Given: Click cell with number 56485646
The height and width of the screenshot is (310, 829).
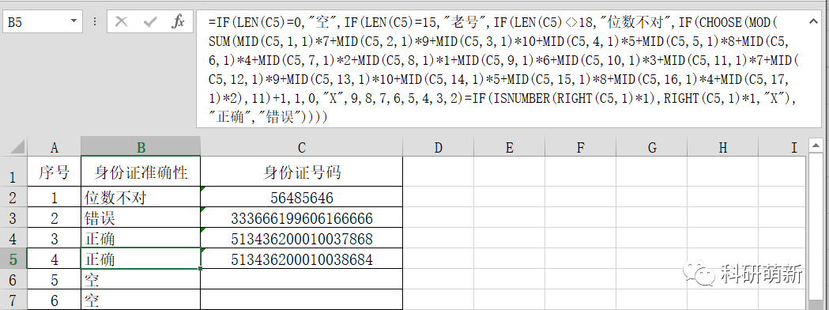Looking at the screenshot, I should coord(301,197).
